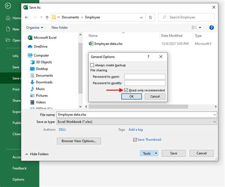
Task: Click the Home icon in Excel sidebar
Action: [8, 18]
